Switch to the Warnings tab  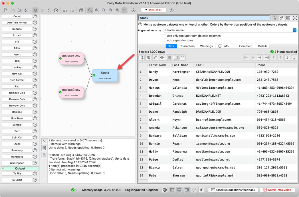pos(206,46)
